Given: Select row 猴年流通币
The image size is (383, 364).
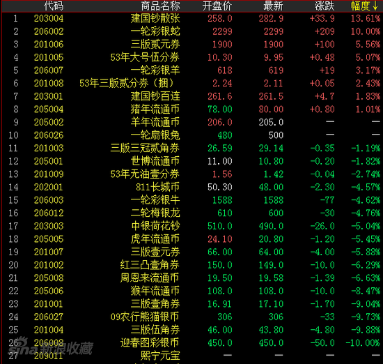Looking at the screenshot, I should (x=192, y=291).
